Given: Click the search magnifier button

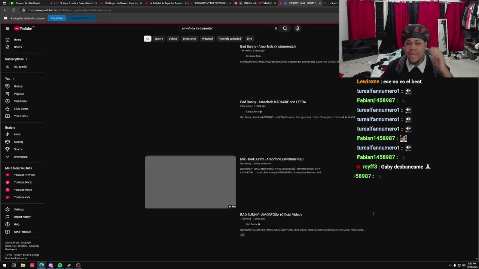Looking at the screenshot, I should [285, 28].
